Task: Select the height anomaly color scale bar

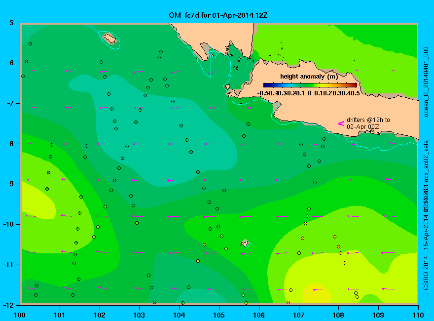Action: (310, 85)
